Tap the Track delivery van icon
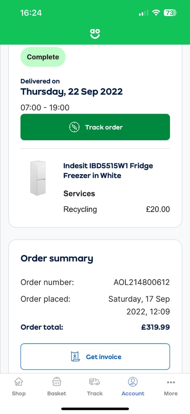The width and height of the screenshot is (190, 414). coord(95,382)
